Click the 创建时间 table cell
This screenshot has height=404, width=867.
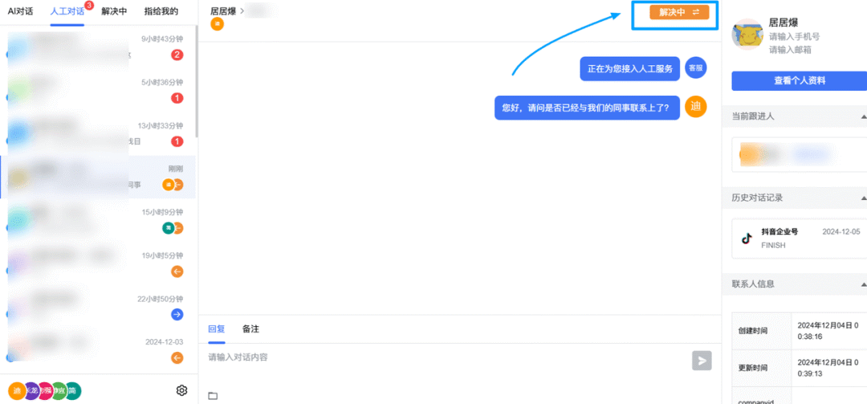(x=761, y=330)
